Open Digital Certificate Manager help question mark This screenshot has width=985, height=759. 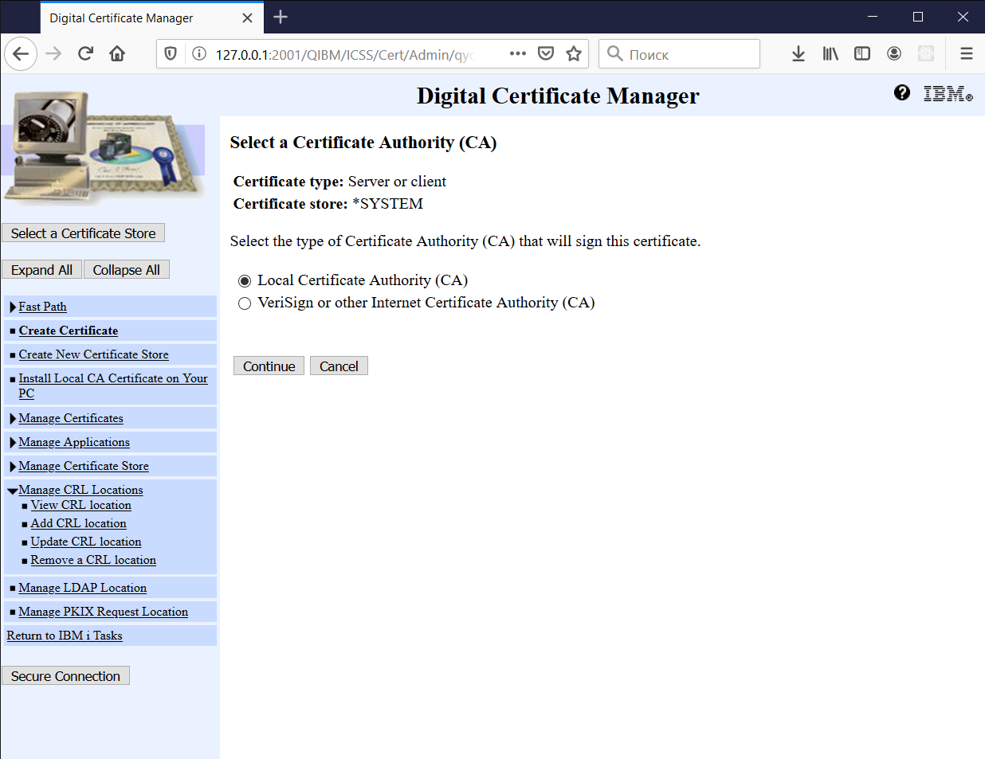(902, 92)
